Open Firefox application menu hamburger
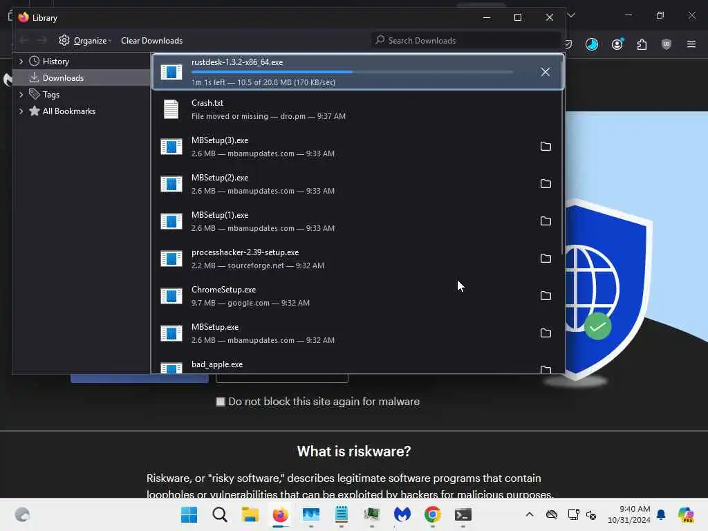 pyautogui.click(x=691, y=44)
